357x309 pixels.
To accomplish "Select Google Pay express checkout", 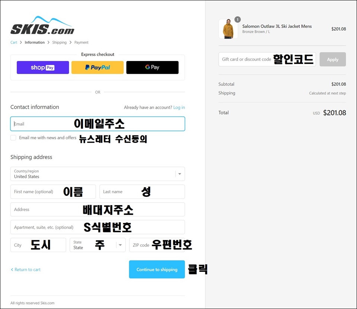I will click(x=152, y=67).
